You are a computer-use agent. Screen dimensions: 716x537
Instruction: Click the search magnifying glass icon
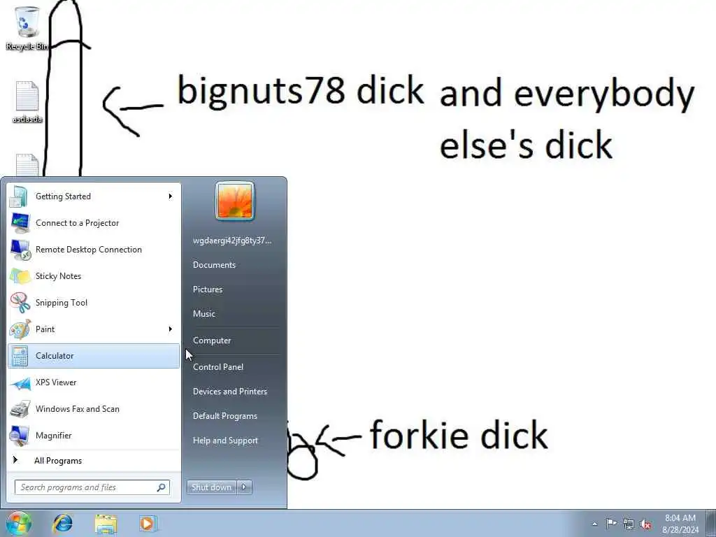coord(162,487)
